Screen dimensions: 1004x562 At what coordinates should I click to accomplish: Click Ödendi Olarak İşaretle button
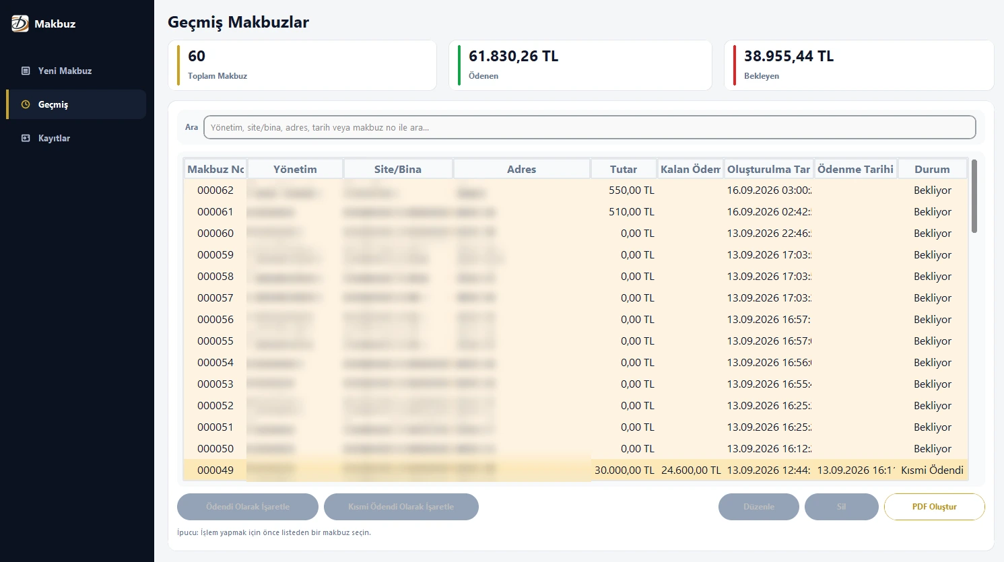coord(248,507)
